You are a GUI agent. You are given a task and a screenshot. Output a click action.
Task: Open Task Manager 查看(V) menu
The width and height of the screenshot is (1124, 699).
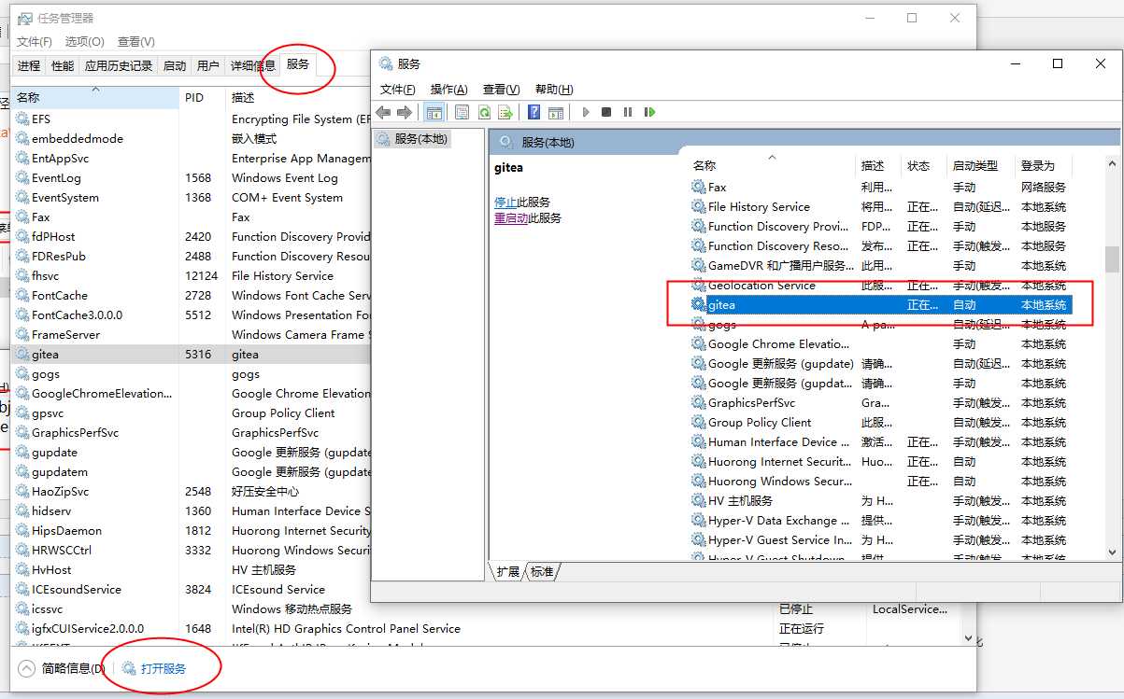coord(136,42)
